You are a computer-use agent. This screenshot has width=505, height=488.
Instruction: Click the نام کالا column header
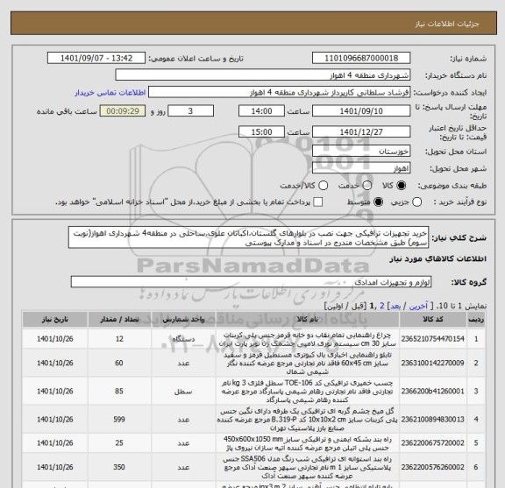307,319
